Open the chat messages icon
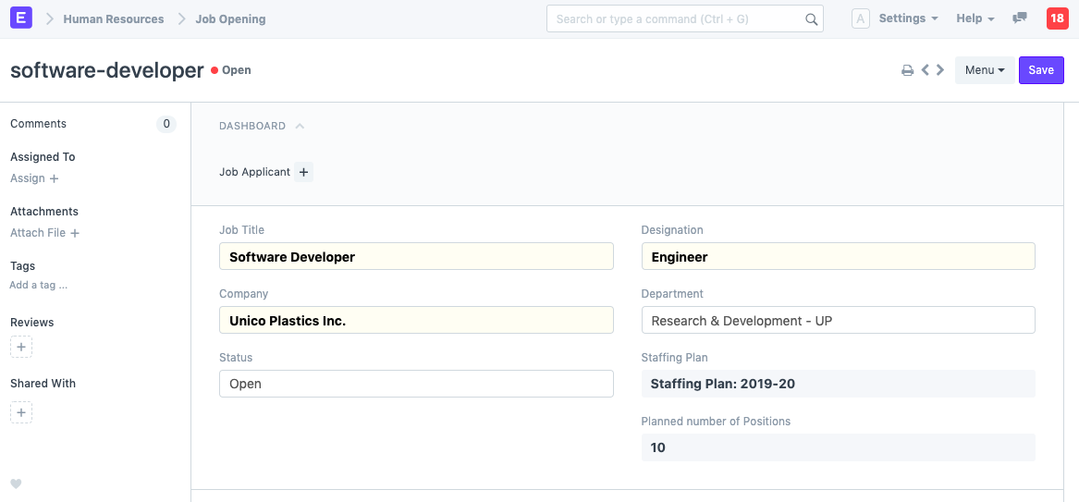This screenshot has width=1079, height=502. (1020, 18)
